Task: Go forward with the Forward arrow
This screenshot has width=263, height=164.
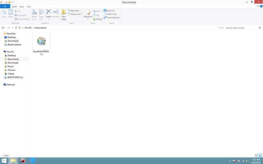Action: point(9,28)
